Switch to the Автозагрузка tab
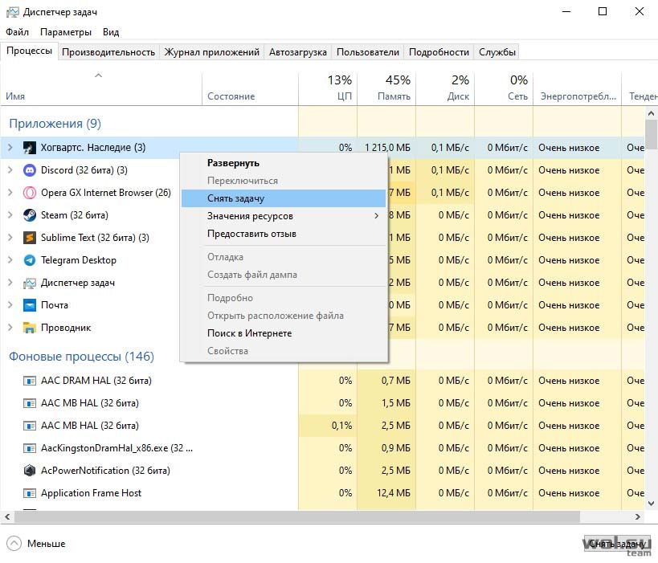This screenshot has width=658, height=563. click(298, 52)
